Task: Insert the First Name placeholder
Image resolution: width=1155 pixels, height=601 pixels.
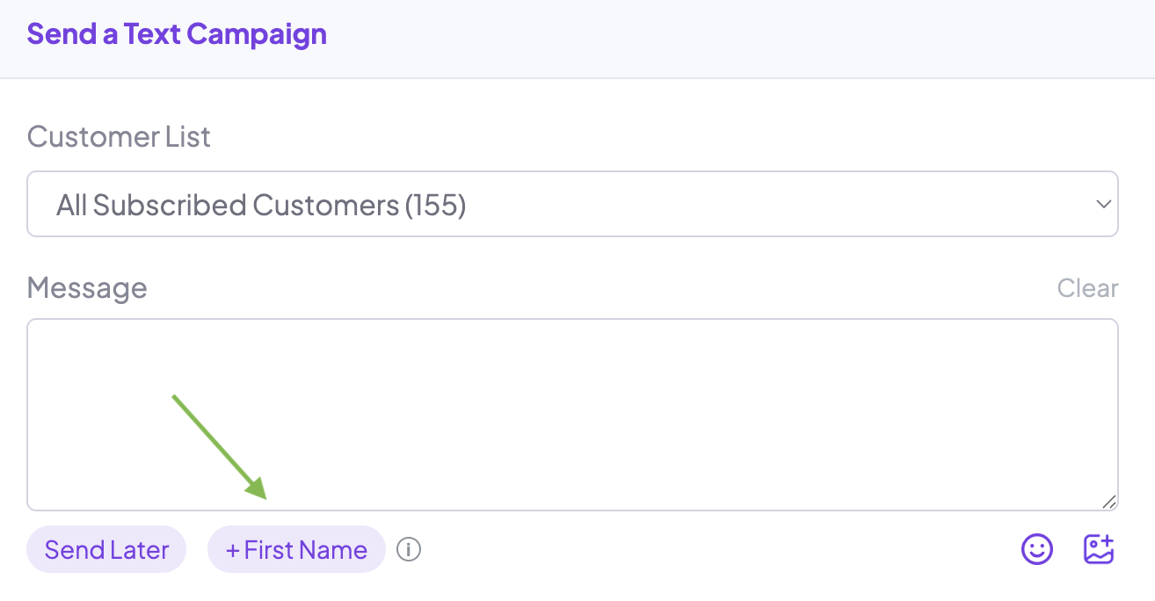Action: click(x=296, y=550)
